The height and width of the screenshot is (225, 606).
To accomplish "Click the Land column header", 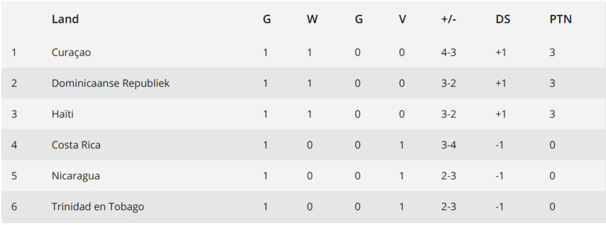I will [65, 20].
